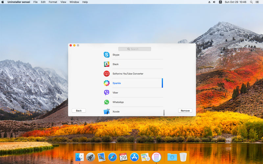Click Uninstaller sensei trash icon in Dock
263x164 pixels.
point(156,157)
